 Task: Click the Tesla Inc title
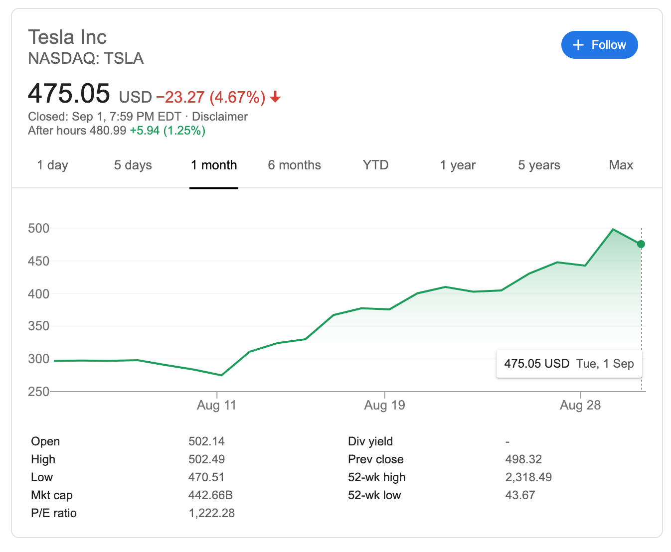(67, 37)
